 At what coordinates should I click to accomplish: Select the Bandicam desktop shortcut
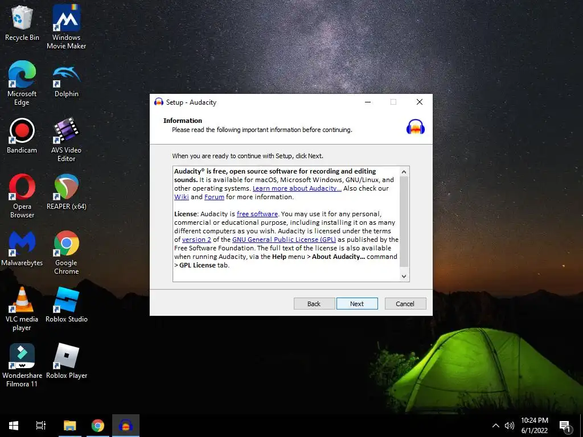click(x=22, y=135)
